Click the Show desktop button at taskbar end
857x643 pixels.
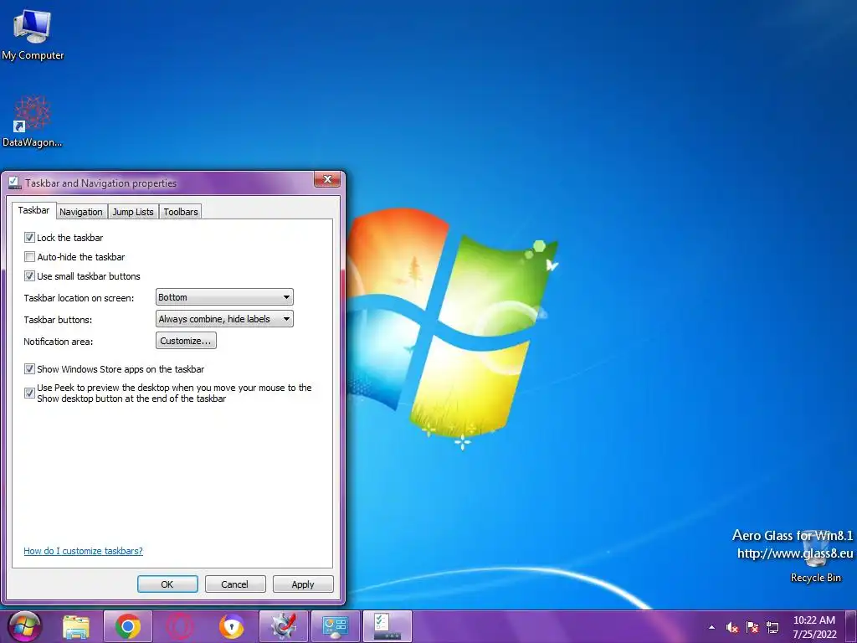pyautogui.click(x=851, y=626)
